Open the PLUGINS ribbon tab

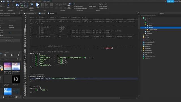(x=39, y=1)
